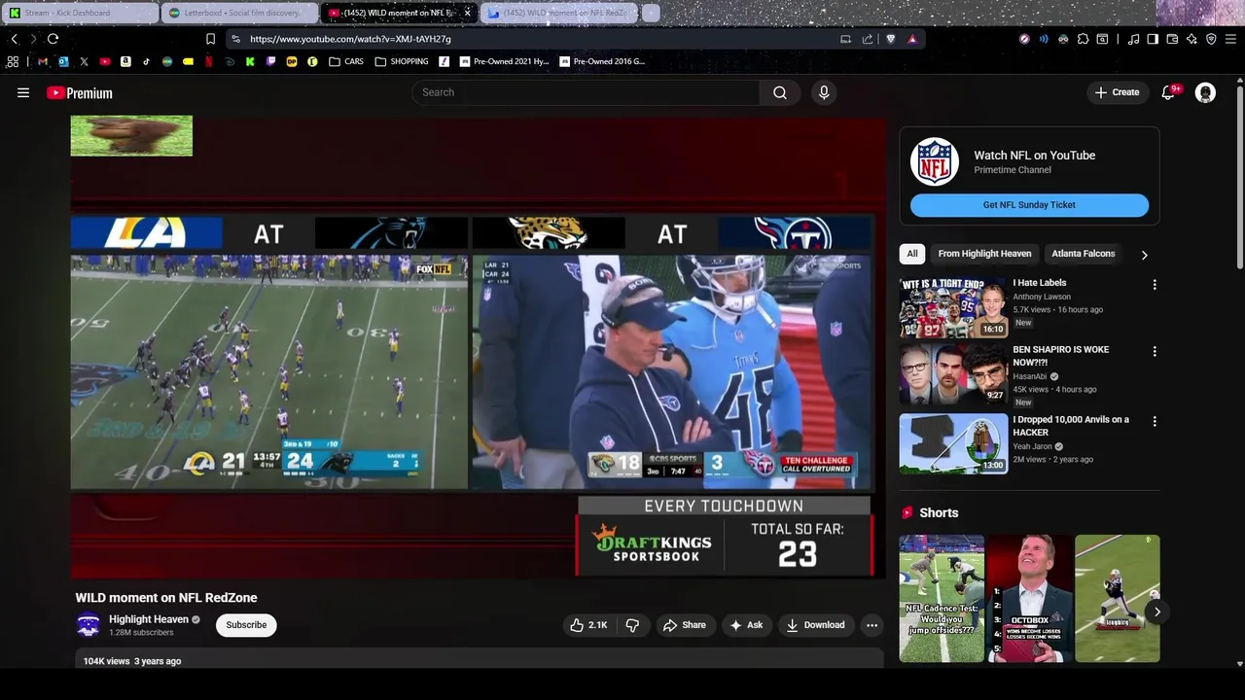The width and height of the screenshot is (1245, 700).
Task: Click the Download button
Action: coord(815,625)
